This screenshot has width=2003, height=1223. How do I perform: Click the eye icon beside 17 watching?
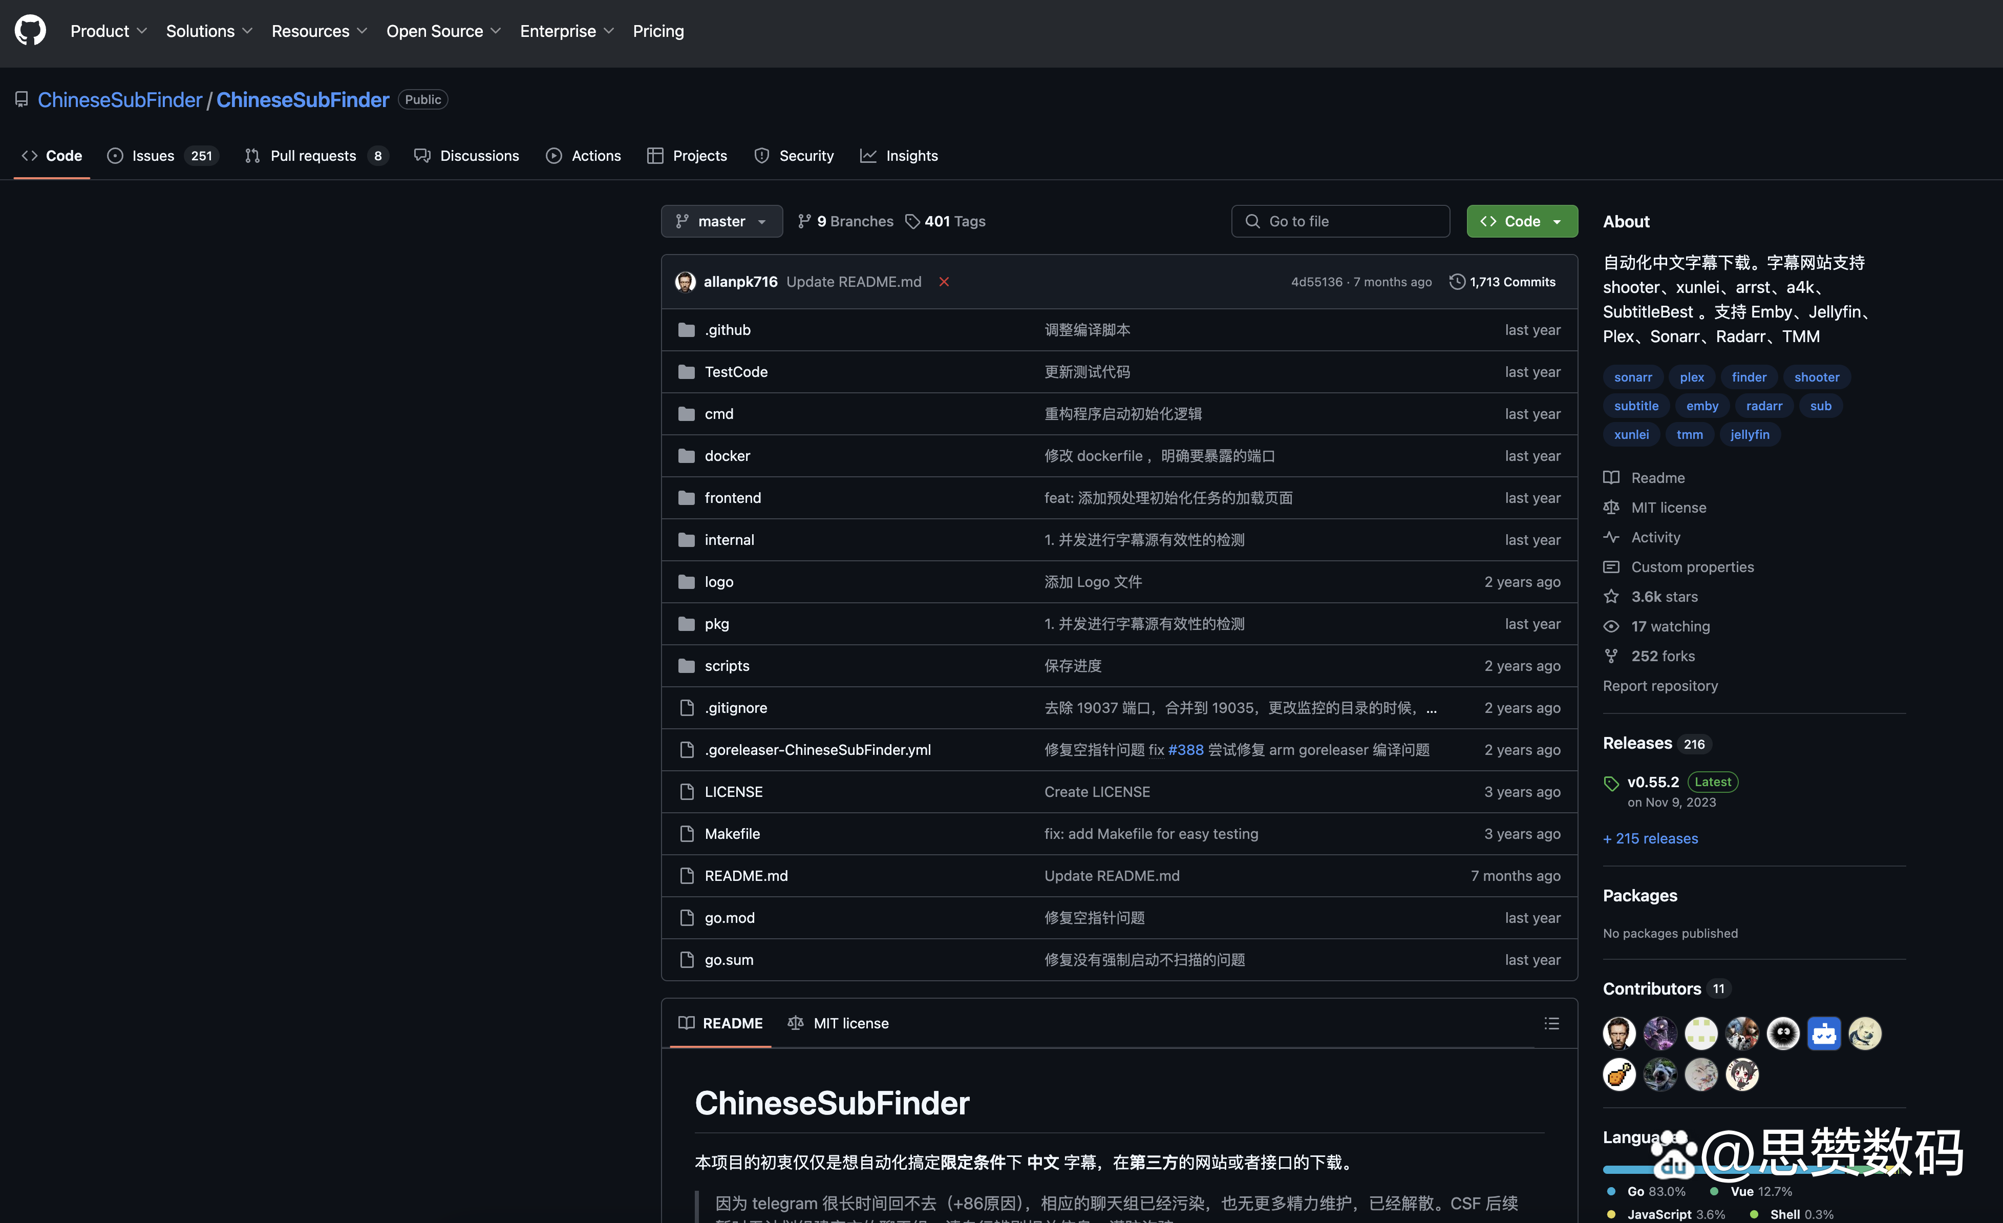click(x=1611, y=627)
